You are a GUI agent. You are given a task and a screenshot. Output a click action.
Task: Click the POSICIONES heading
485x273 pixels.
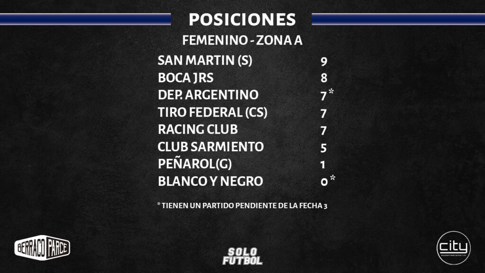[242, 20]
